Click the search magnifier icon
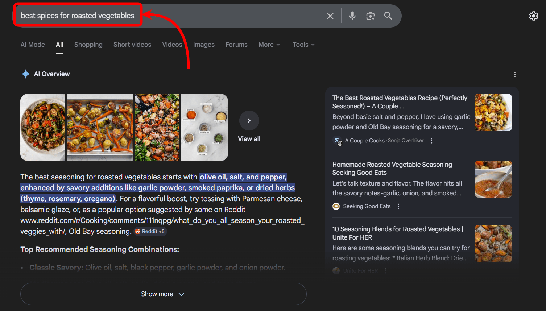Viewport: 546px width, 311px height. [388, 16]
